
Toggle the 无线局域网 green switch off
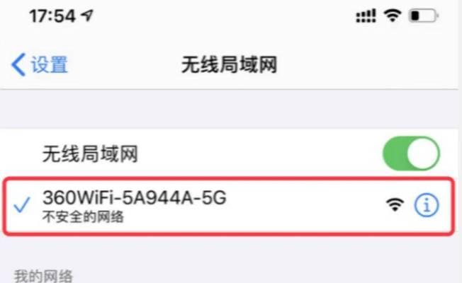411,154
